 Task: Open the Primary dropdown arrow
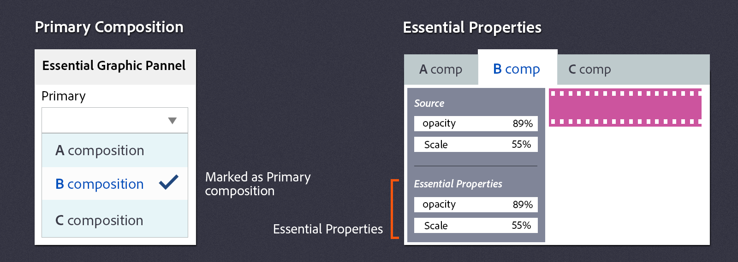173,121
